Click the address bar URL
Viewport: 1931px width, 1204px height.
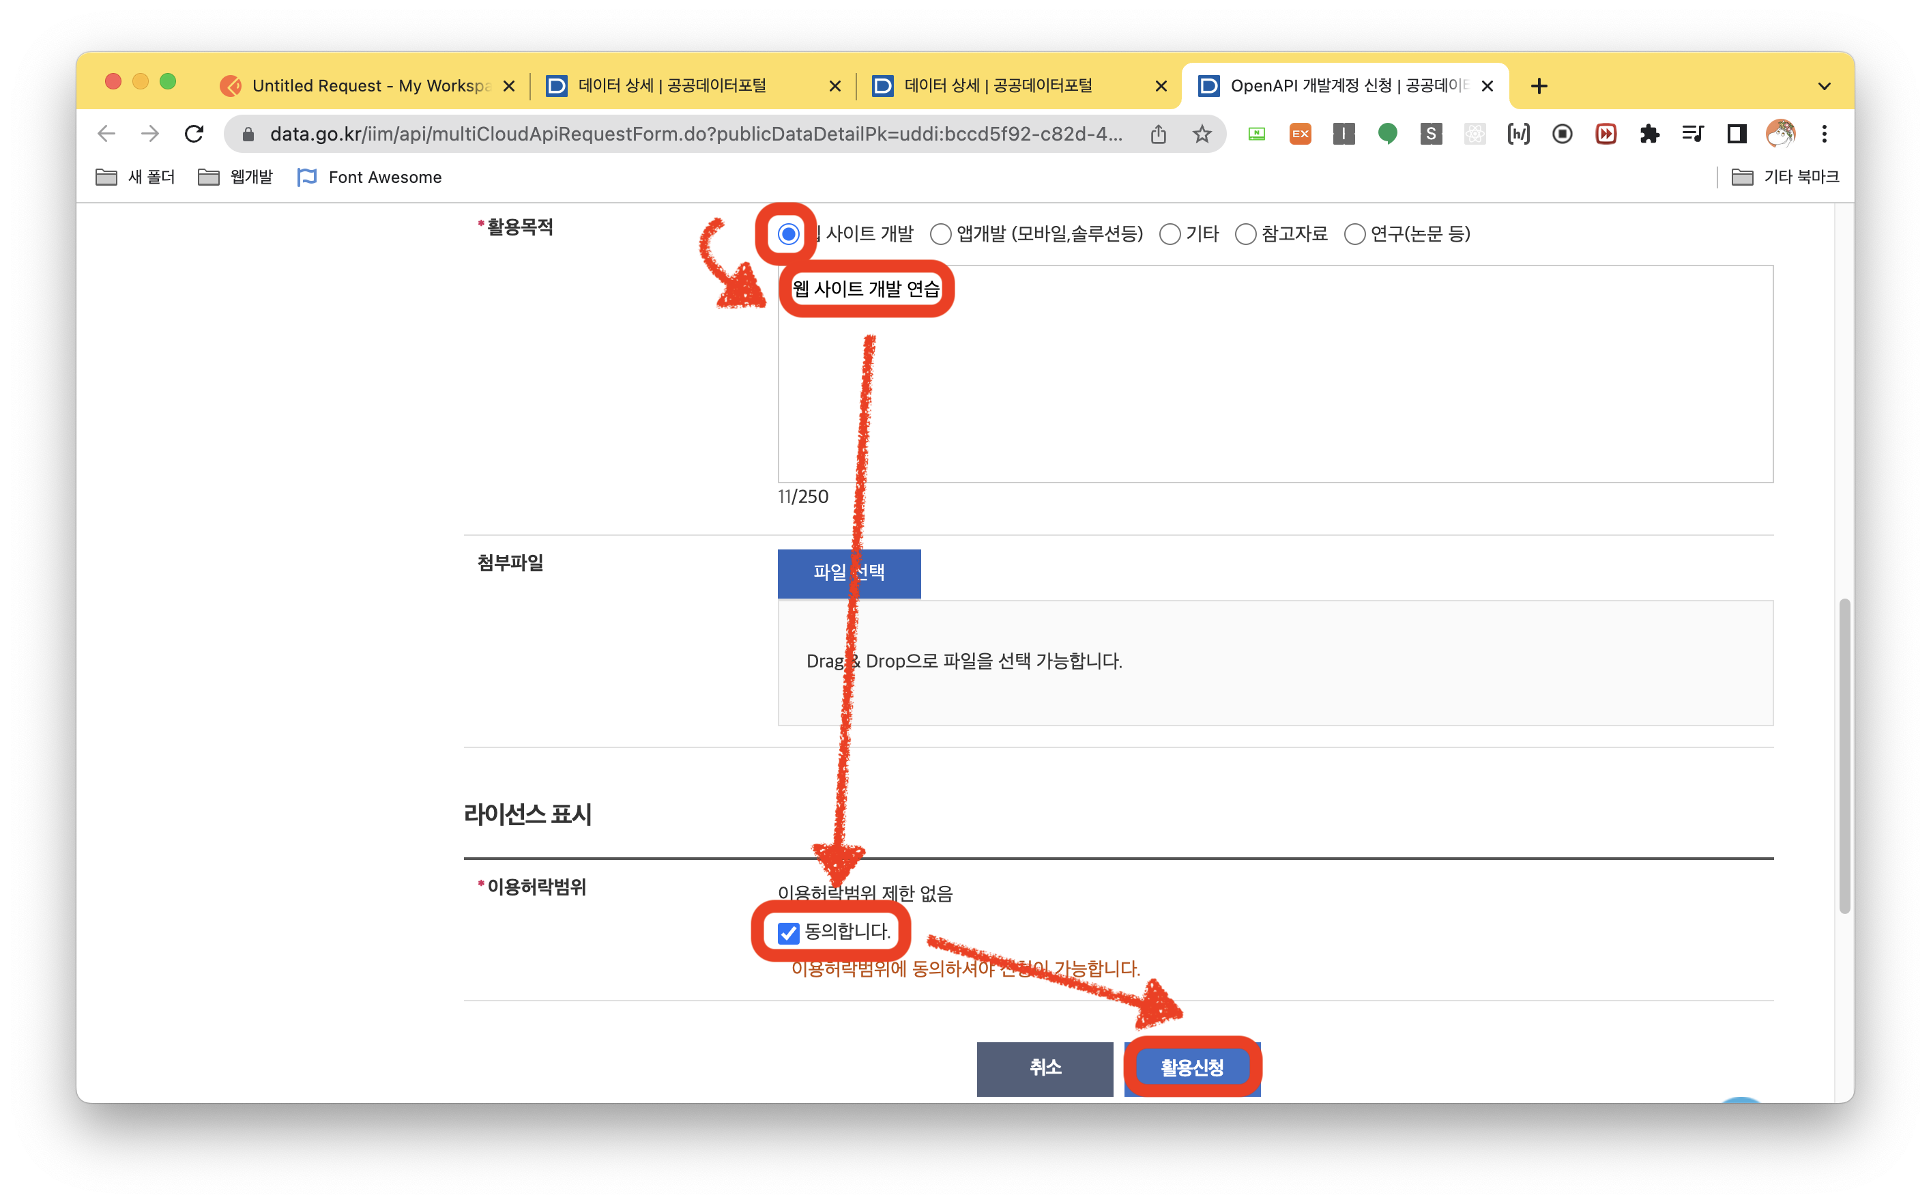point(697,134)
